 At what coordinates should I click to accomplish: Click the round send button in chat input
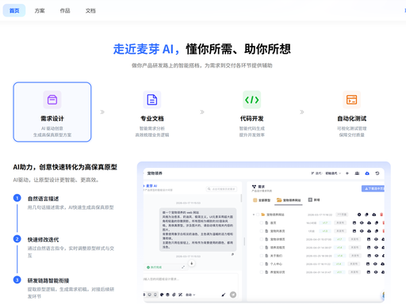[x=233, y=294]
